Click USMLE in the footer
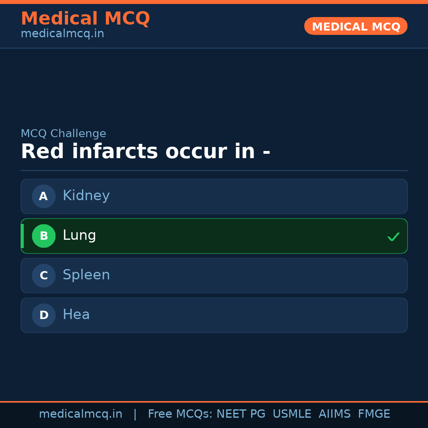Screen dimensions: 428x428 (292, 414)
